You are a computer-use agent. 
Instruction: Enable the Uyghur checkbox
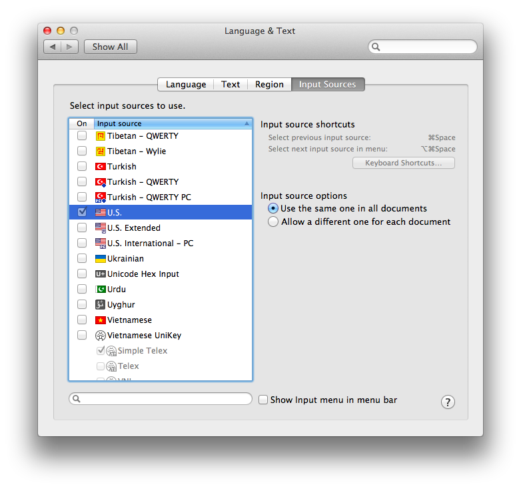click(x=82, y=304)
